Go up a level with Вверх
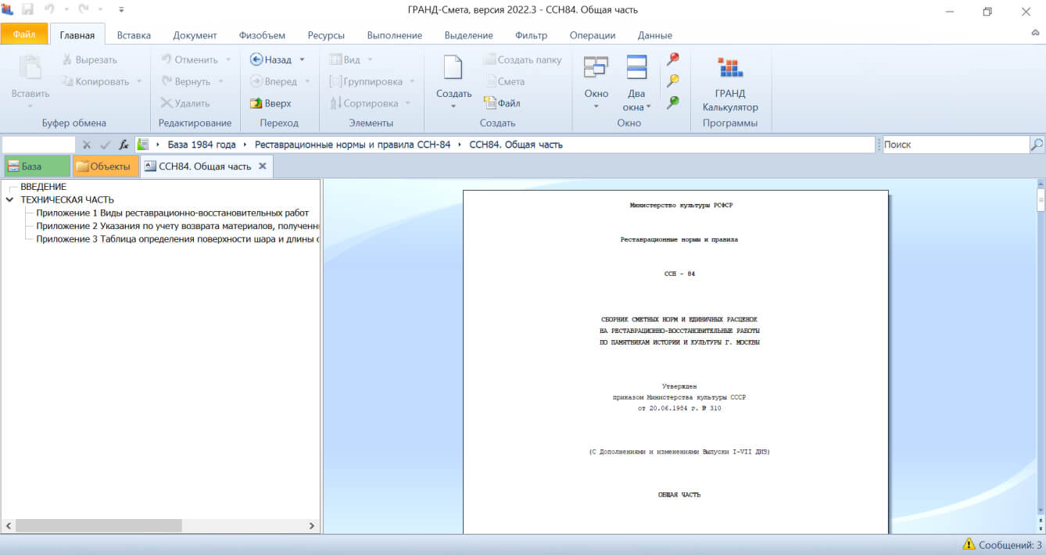This screenshot has width=1046, height=555. 270,103
